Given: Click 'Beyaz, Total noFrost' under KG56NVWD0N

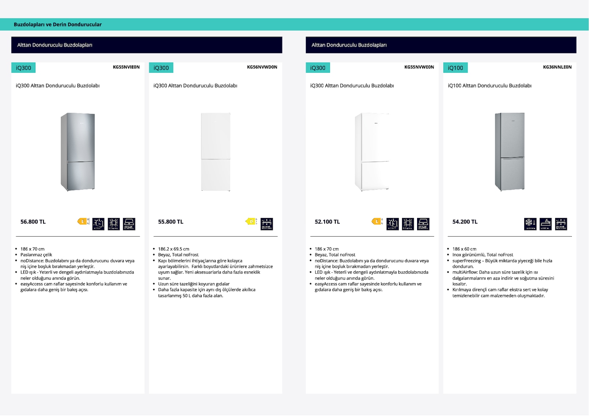Looking at the screenshot, I should coord(178,255).
